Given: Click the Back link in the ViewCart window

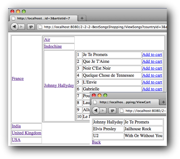Looking at the screenshot, I should [x=96, y=142].
